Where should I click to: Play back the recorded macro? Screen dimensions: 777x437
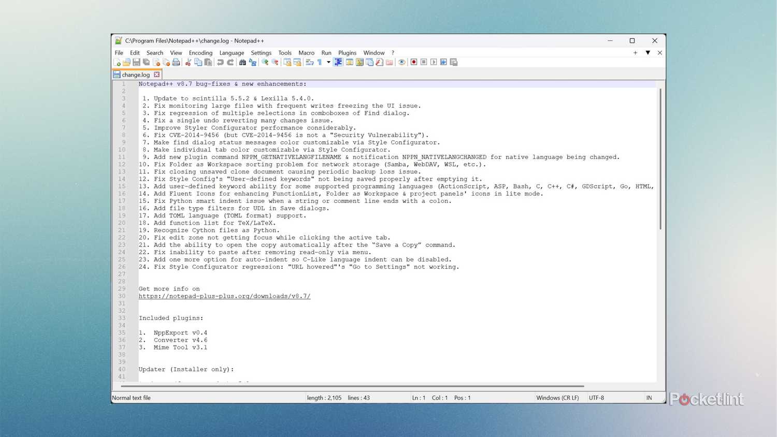tap(434, 62)
